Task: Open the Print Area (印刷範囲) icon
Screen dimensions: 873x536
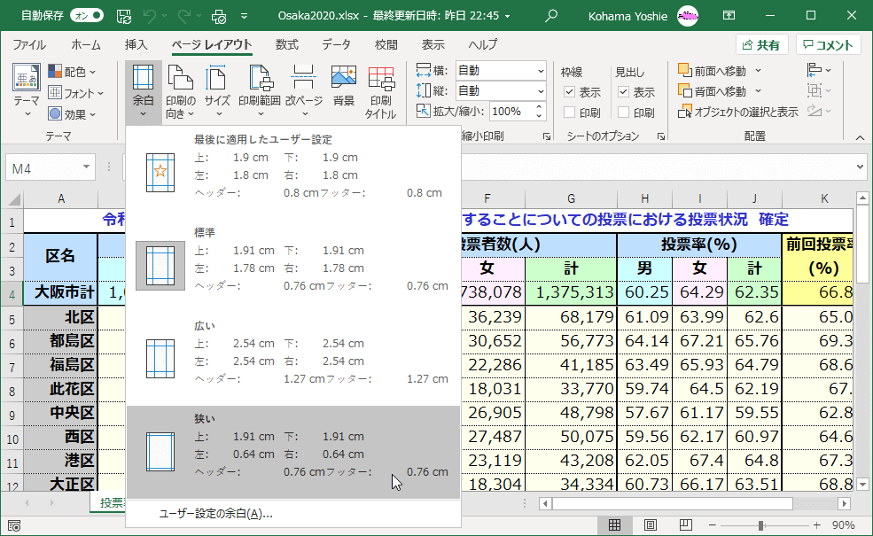Action: pyautogui.click(x=260, y=92)
